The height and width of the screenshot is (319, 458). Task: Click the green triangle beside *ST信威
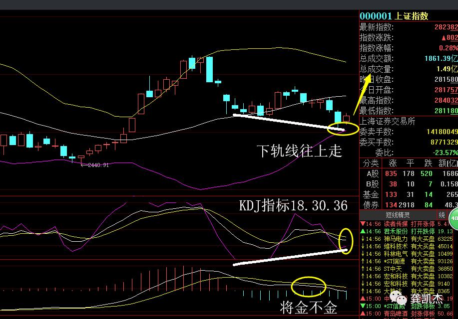click(x=362, y=306)
